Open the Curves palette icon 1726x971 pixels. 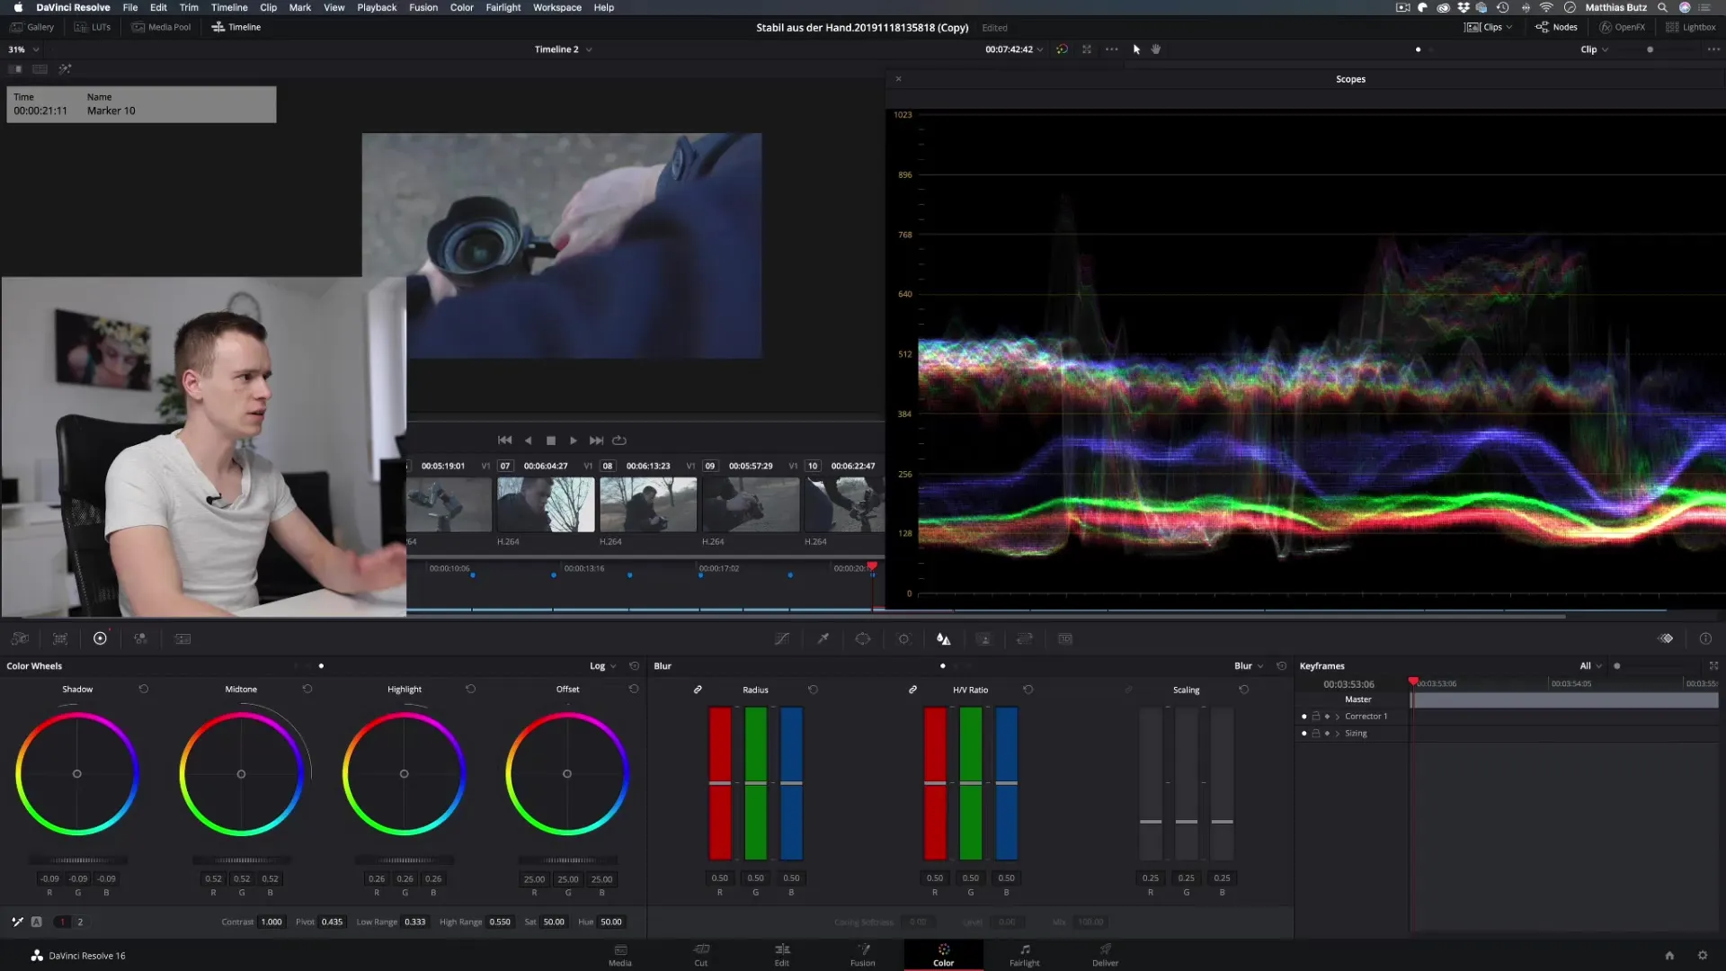point(782,638)
